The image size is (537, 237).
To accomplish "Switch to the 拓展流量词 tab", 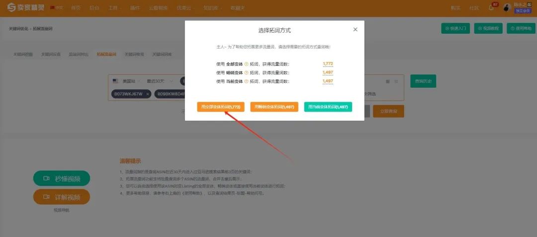I will pos(106,55).
